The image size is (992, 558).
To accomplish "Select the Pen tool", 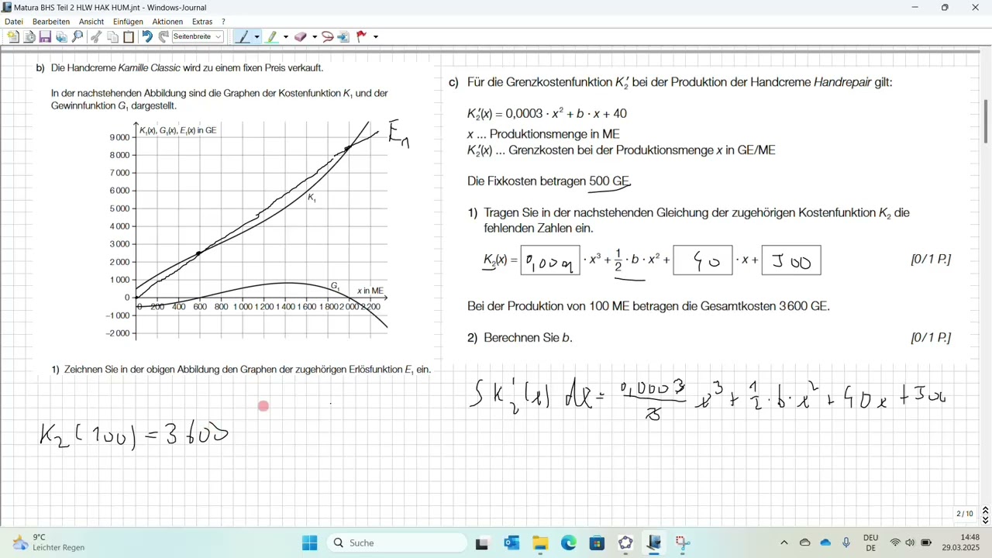I will pyautogui.click(x=243, y=36).
